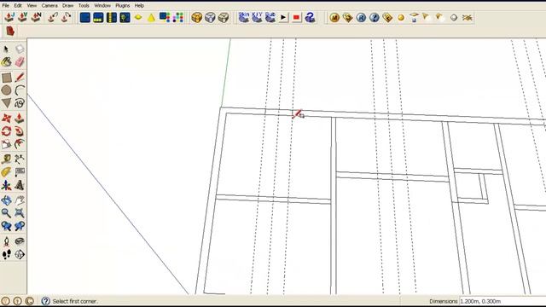Go to the Previous view
The width and height of the screenshot is (546, 307).
tap(6, 226)
